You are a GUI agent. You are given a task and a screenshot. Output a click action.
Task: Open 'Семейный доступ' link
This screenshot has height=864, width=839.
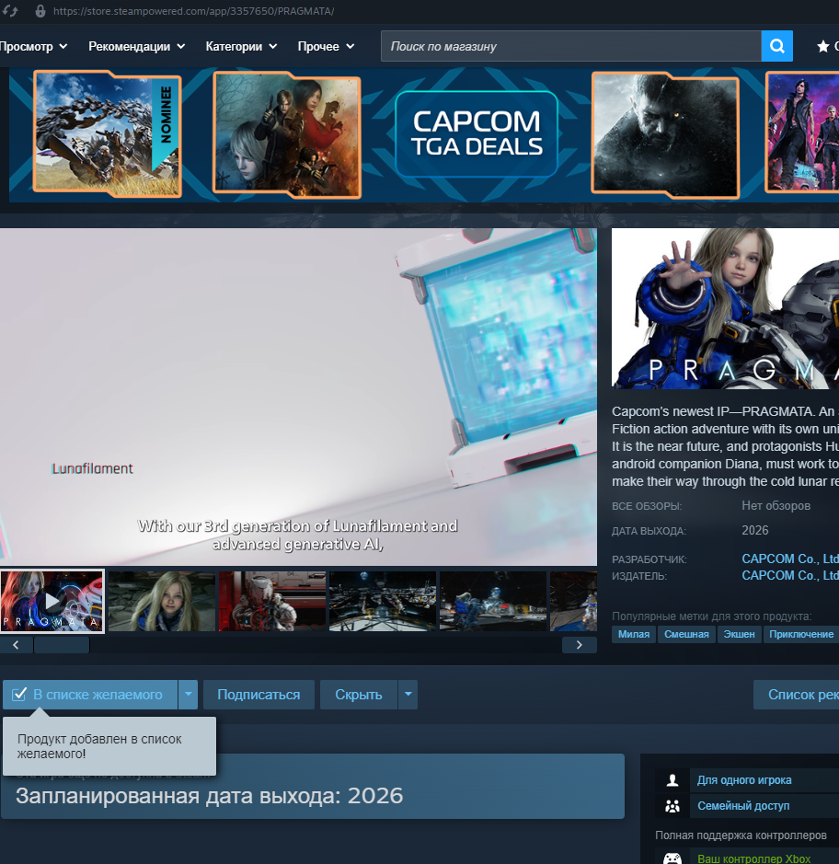click(743, 806)
